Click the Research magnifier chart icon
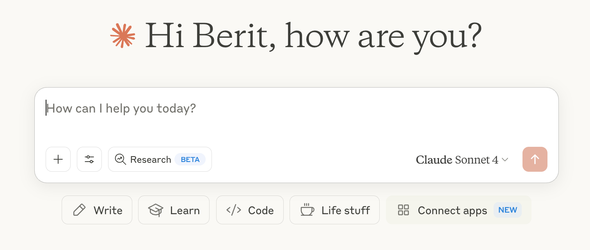This screenshot has height=250, width=590. click(x=120, y=159)
